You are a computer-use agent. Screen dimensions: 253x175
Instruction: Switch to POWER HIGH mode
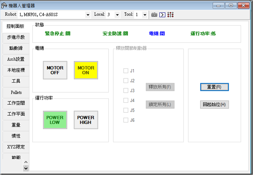click(86, 120)
